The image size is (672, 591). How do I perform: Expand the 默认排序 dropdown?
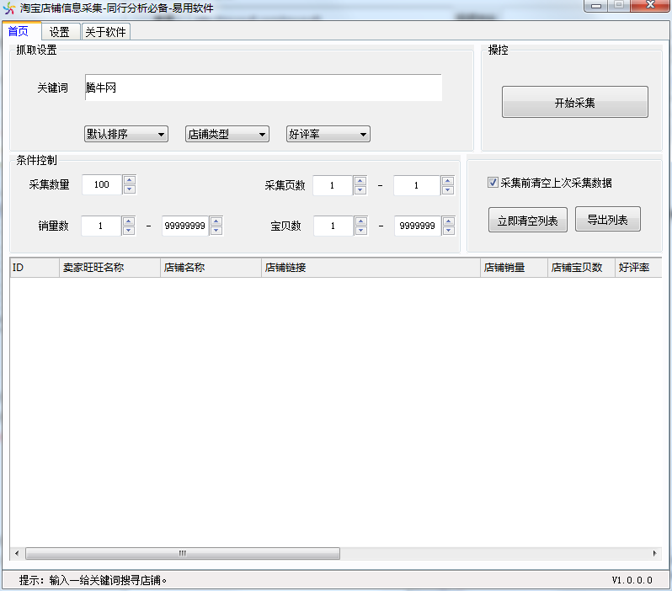pos(126,134)
